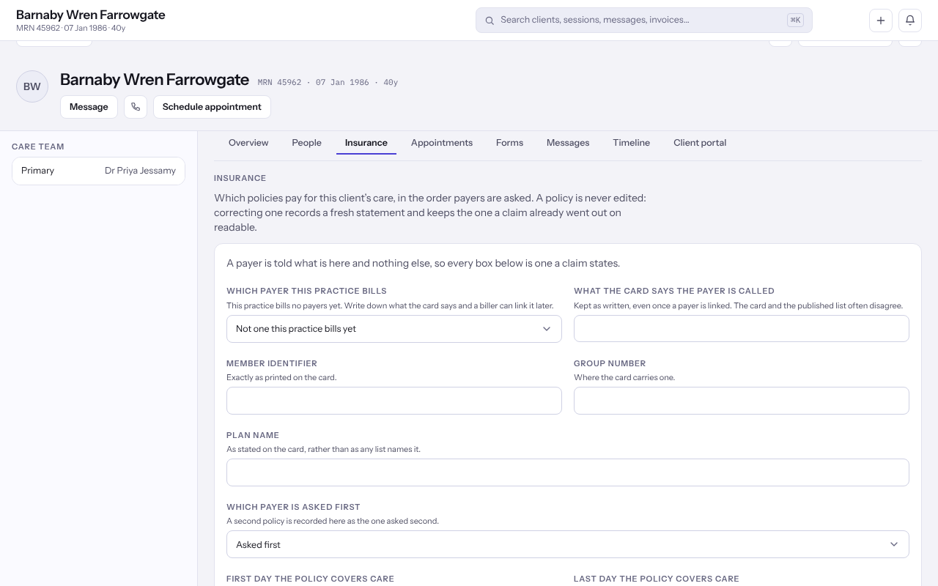
Task: Open the Forms tab
Action: tap(509, 143)
